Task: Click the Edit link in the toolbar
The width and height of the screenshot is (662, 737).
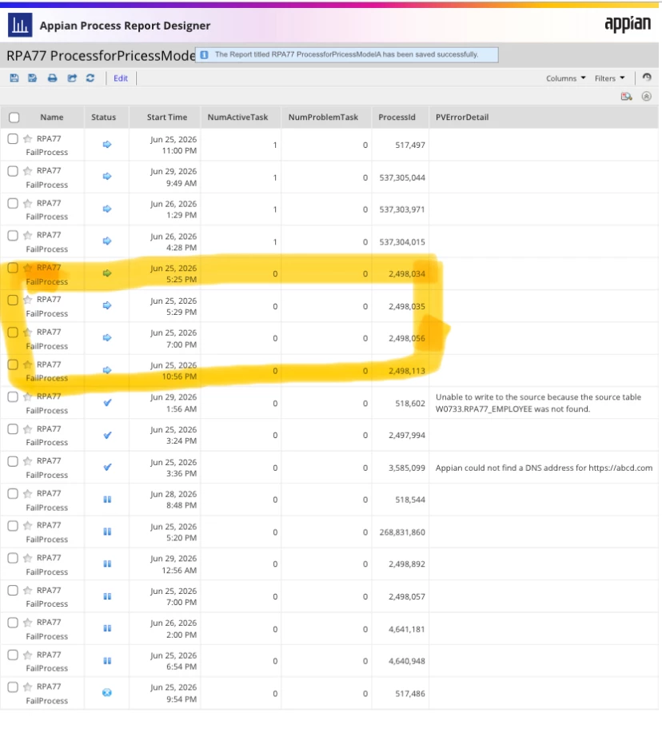Action: click(x=121, y=78)
